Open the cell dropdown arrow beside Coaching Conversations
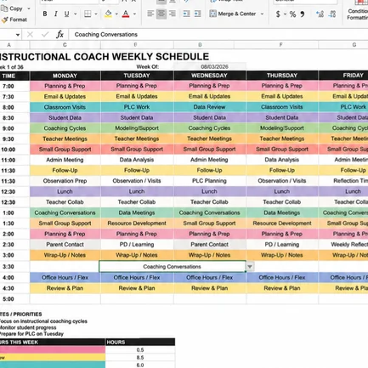Screen dimensions: 368x368 [250, 267]
